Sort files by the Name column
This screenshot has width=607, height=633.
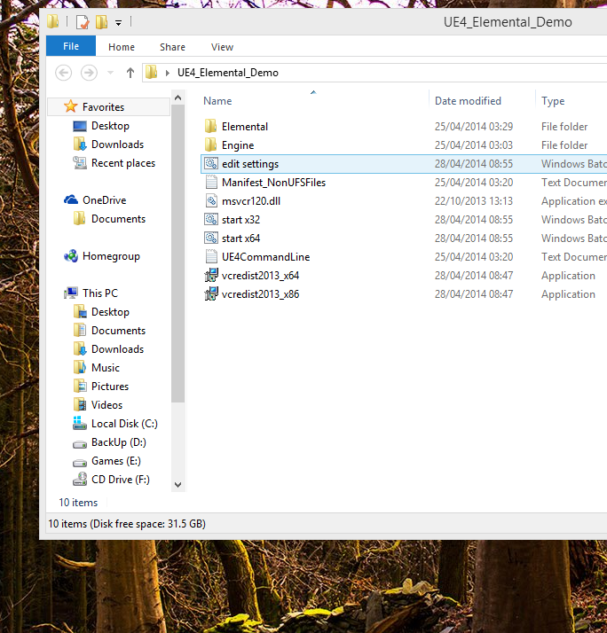click(217, 101)
